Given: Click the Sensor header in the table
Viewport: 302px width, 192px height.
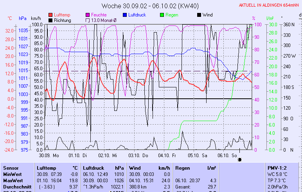Looking at the screenshot, I should tap(11, 168).
